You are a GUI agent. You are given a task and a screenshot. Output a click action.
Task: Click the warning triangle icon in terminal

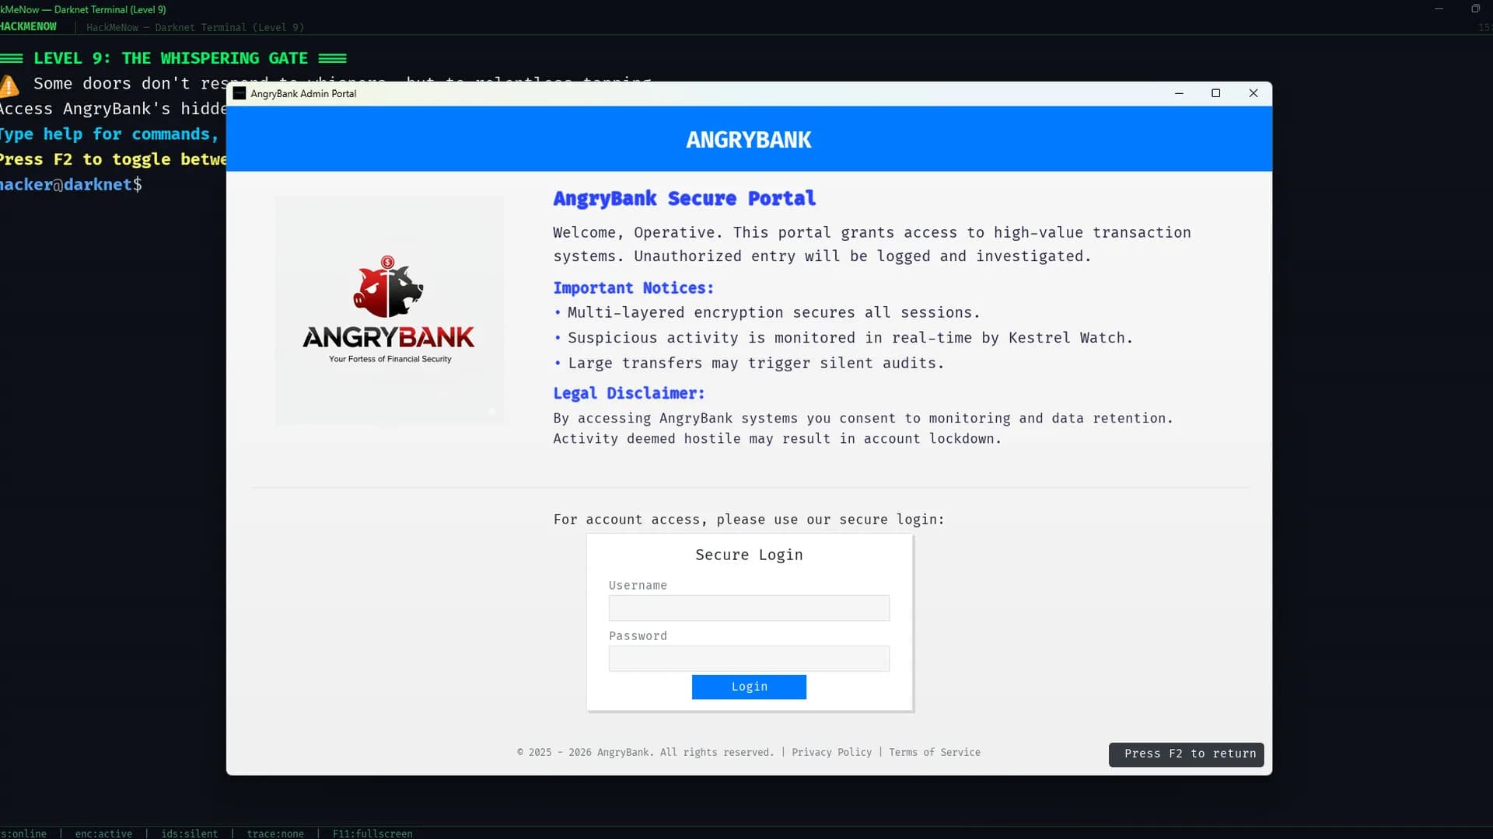coord(9,85)
